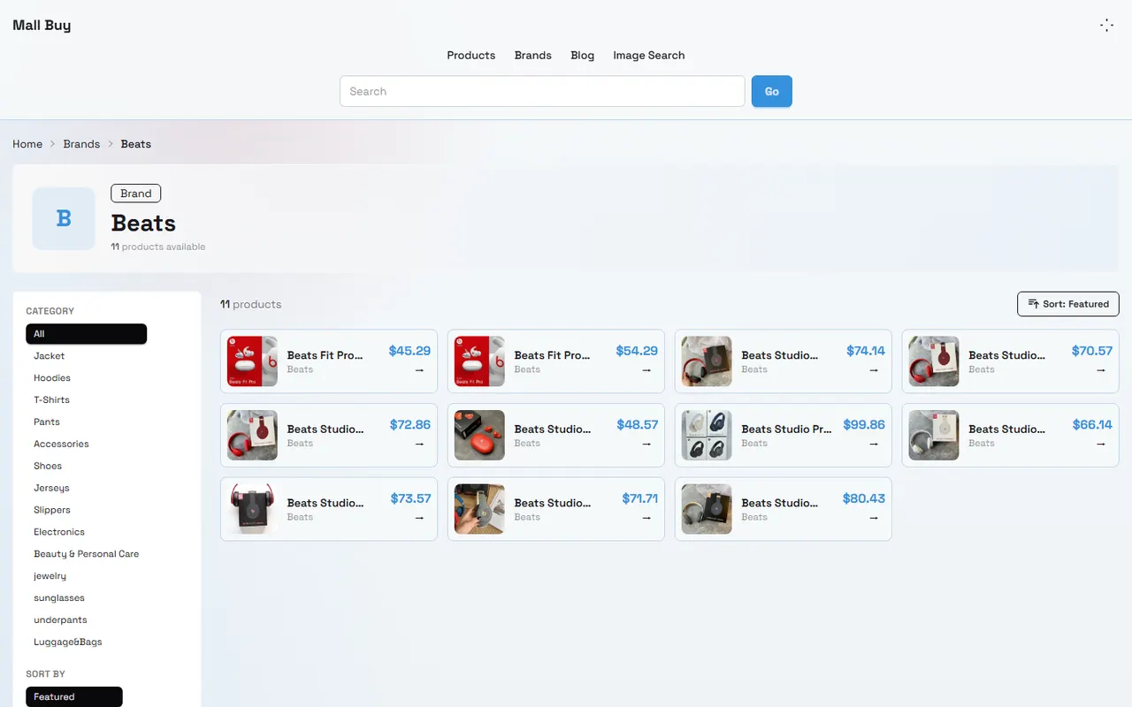
Task: Click the arrow under the $66.14 price
Action: pyautogui.click(x=1101, y=444)
